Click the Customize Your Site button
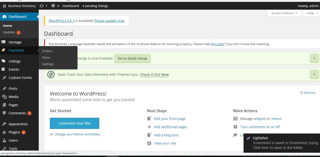This screenshot has width=320, height=157. [74, 123]
